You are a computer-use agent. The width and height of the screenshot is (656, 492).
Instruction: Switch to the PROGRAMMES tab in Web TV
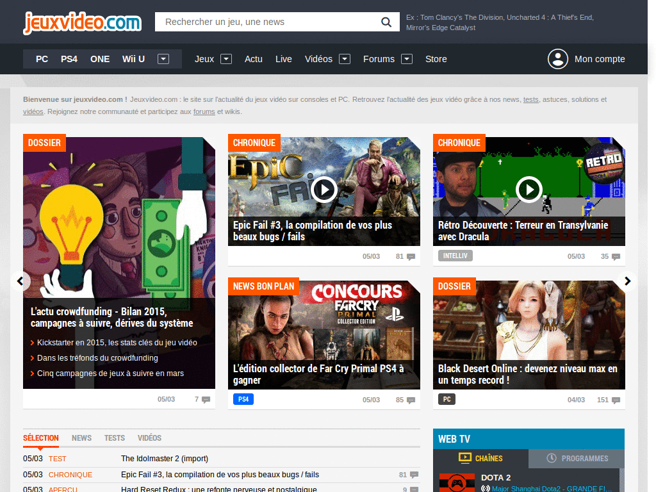coord(577,459)
